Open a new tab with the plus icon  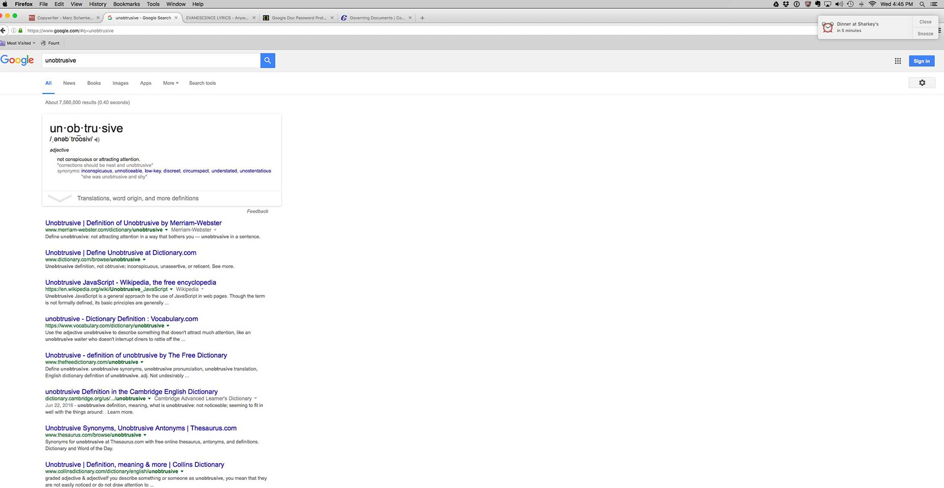click(x=422, y=18)
